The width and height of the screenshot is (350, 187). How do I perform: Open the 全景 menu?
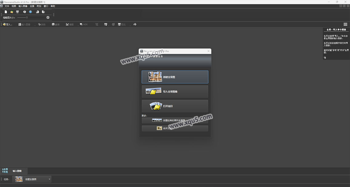(32, 6)
